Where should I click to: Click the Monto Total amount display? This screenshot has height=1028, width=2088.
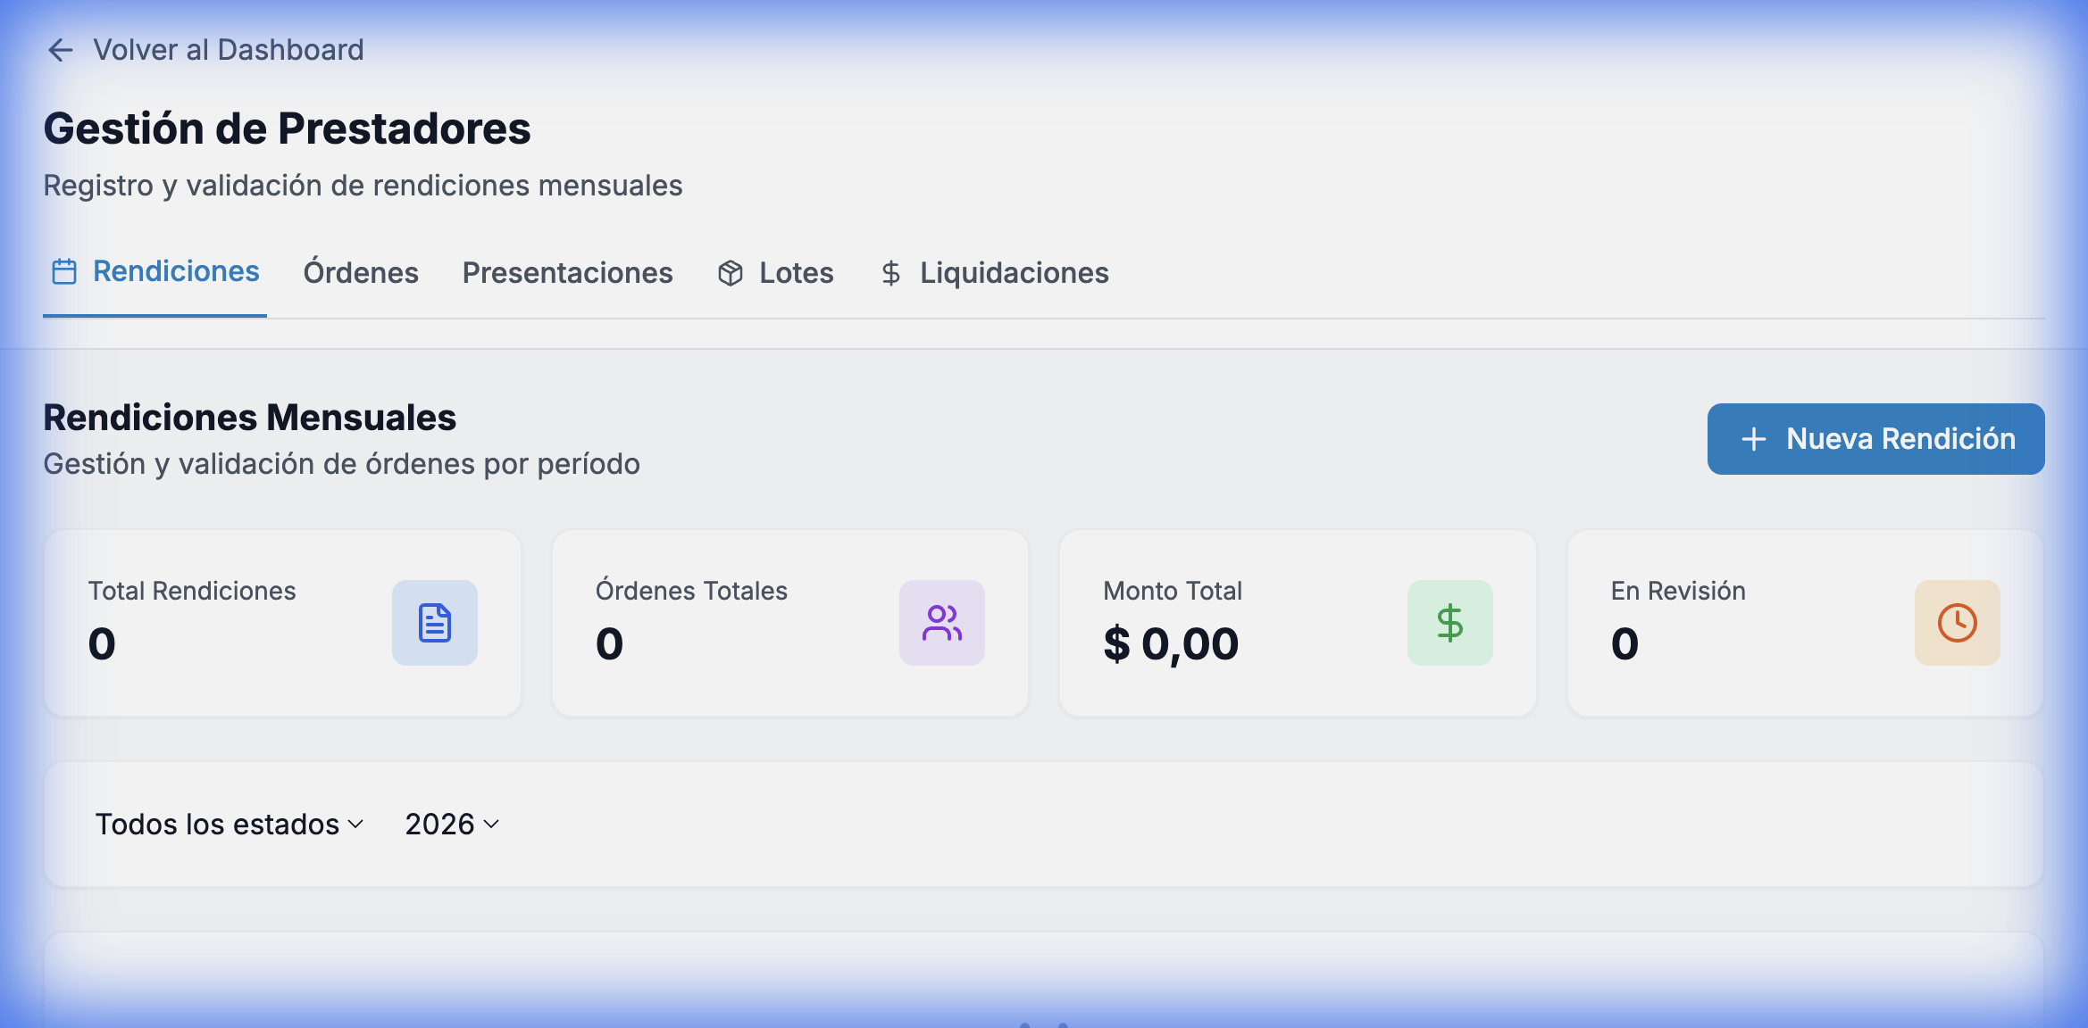(x=1172, y=643)
